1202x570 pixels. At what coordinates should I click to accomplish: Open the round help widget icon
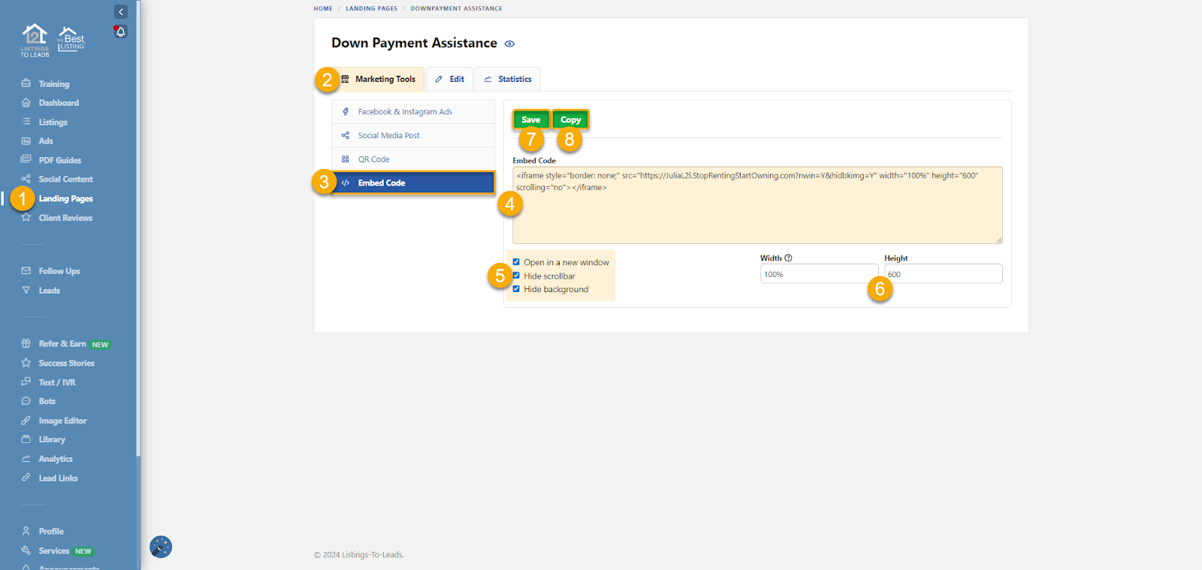click(x=161, y=547)
